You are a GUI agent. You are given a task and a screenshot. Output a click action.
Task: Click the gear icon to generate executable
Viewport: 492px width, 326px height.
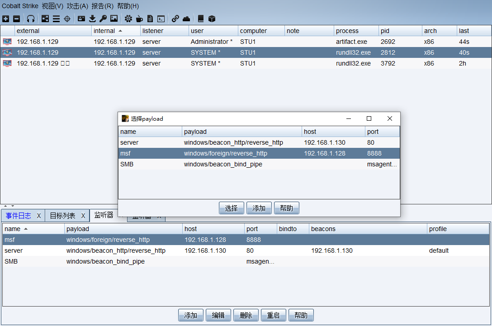tap(128, 19)
